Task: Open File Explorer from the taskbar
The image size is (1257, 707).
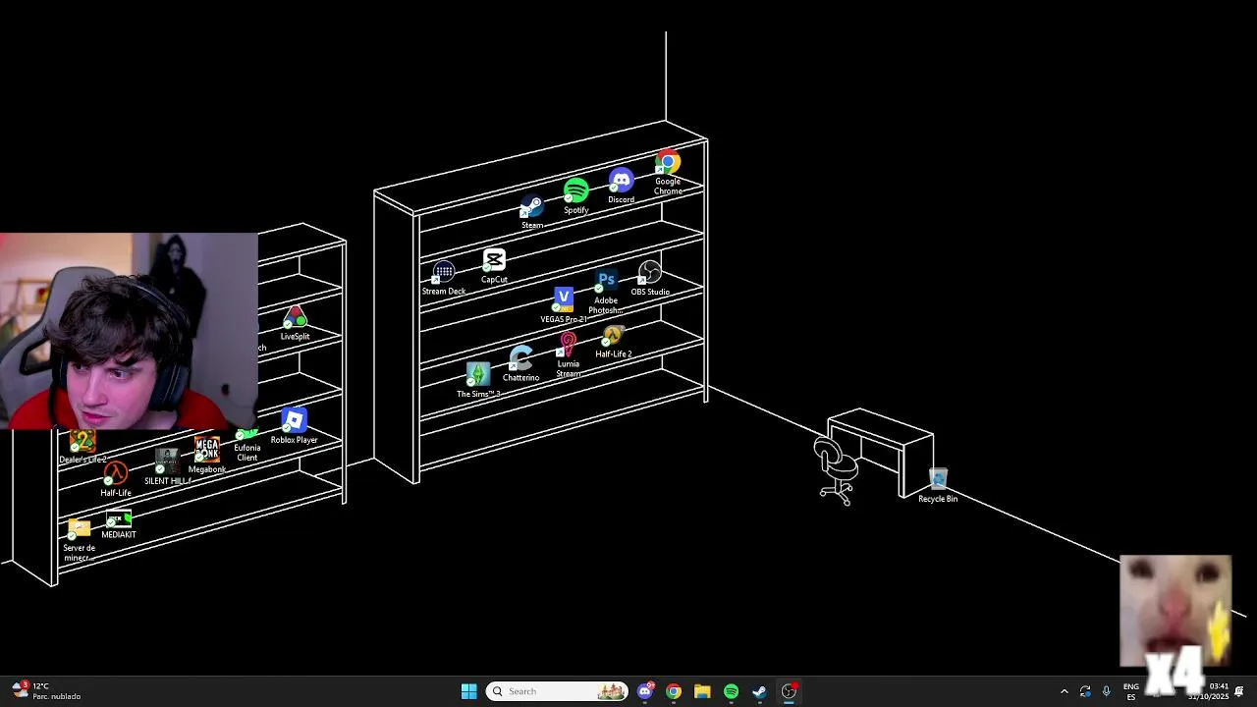Action: 702,691
